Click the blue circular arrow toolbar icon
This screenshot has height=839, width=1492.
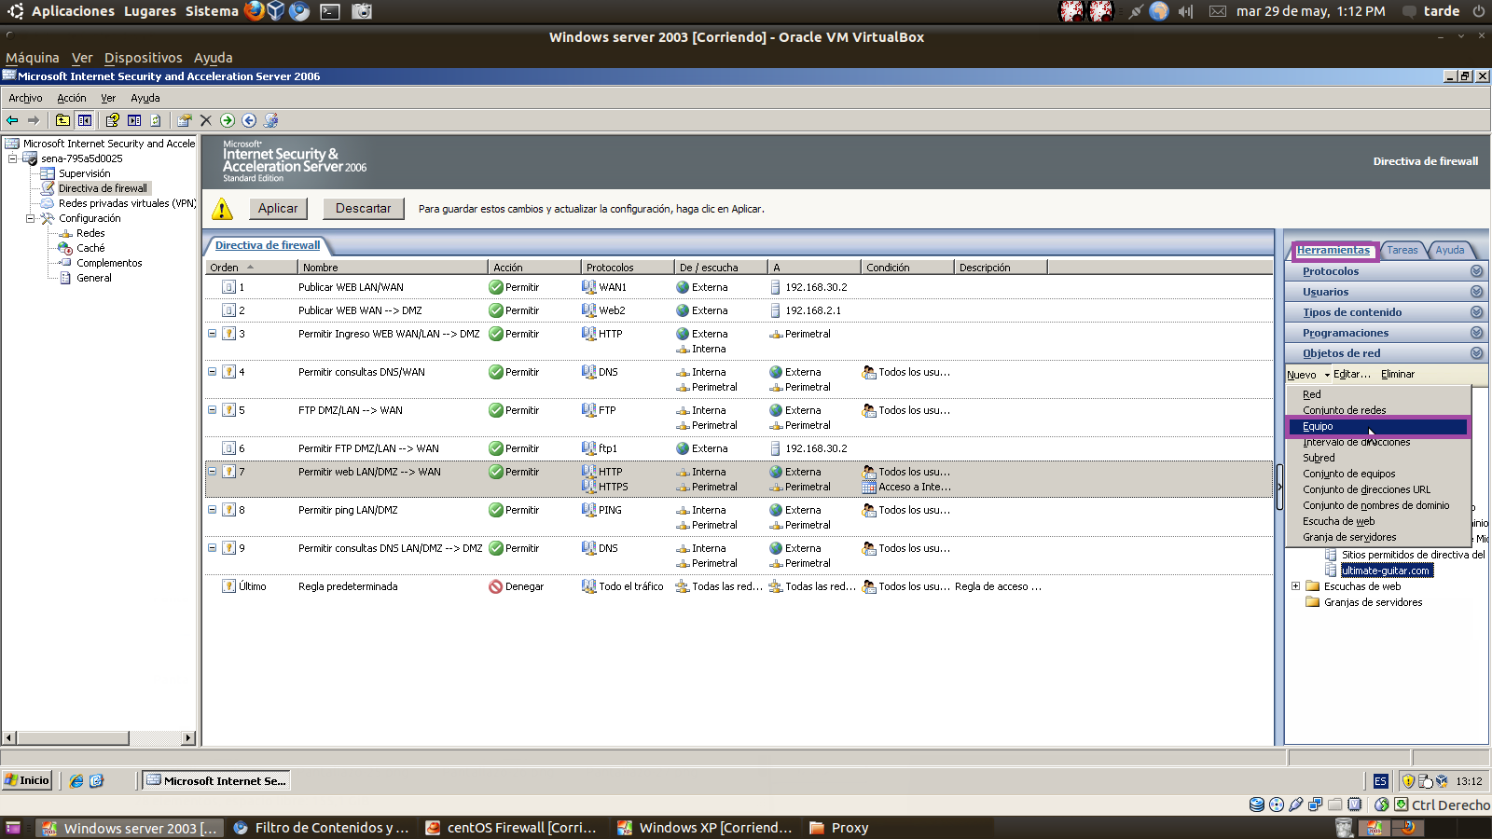click(249, 120)
